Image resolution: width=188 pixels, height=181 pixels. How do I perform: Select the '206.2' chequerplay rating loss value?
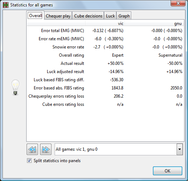click(118, 96)
